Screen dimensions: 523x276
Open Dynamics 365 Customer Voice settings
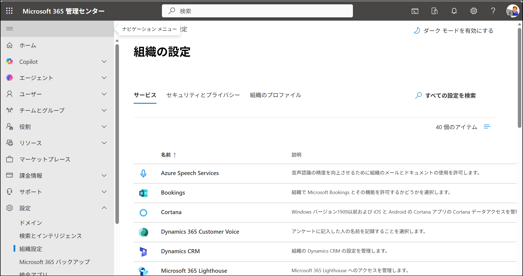click(x=200, y=232)
